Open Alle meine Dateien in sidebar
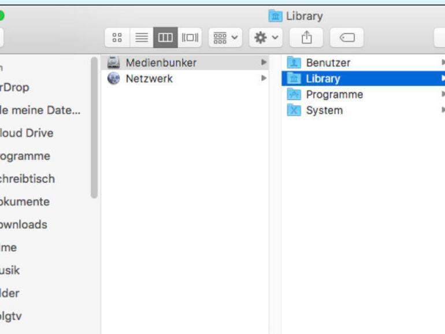The image size is (445, 334). 40,110
